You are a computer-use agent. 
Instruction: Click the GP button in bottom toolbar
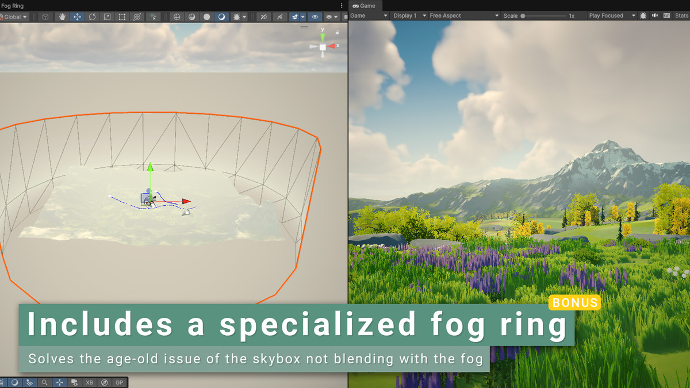coord(119,382)
